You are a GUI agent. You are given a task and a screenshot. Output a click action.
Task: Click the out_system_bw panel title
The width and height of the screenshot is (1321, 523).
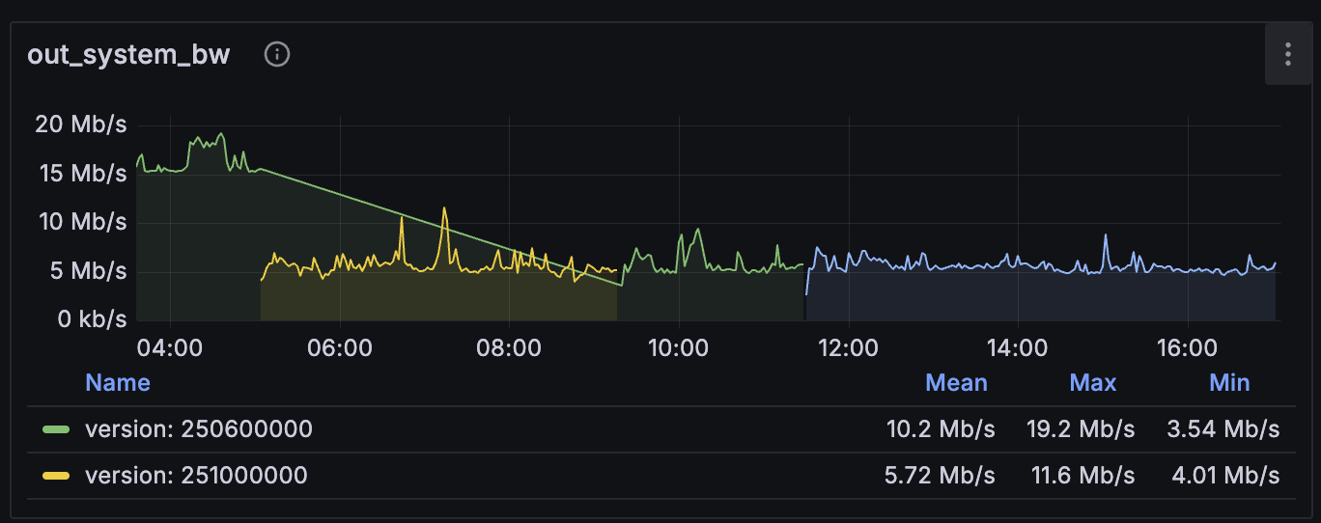(x=128, y=55)
